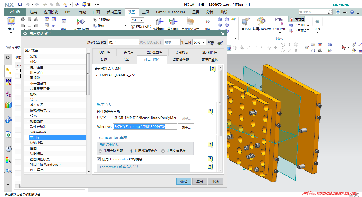
Task: Select 快速成型 in the category tree
Action: coord(37,143)
